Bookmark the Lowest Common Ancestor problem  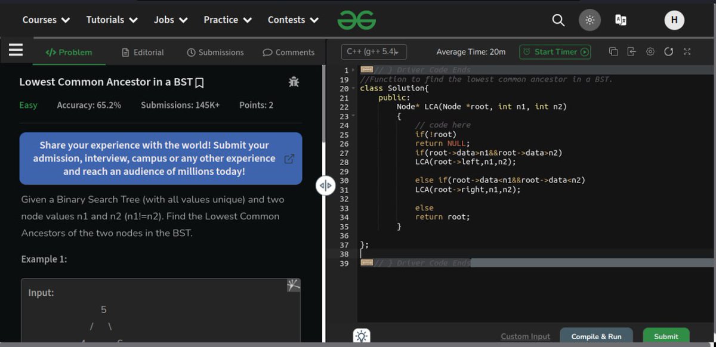[x=200, y=82]
